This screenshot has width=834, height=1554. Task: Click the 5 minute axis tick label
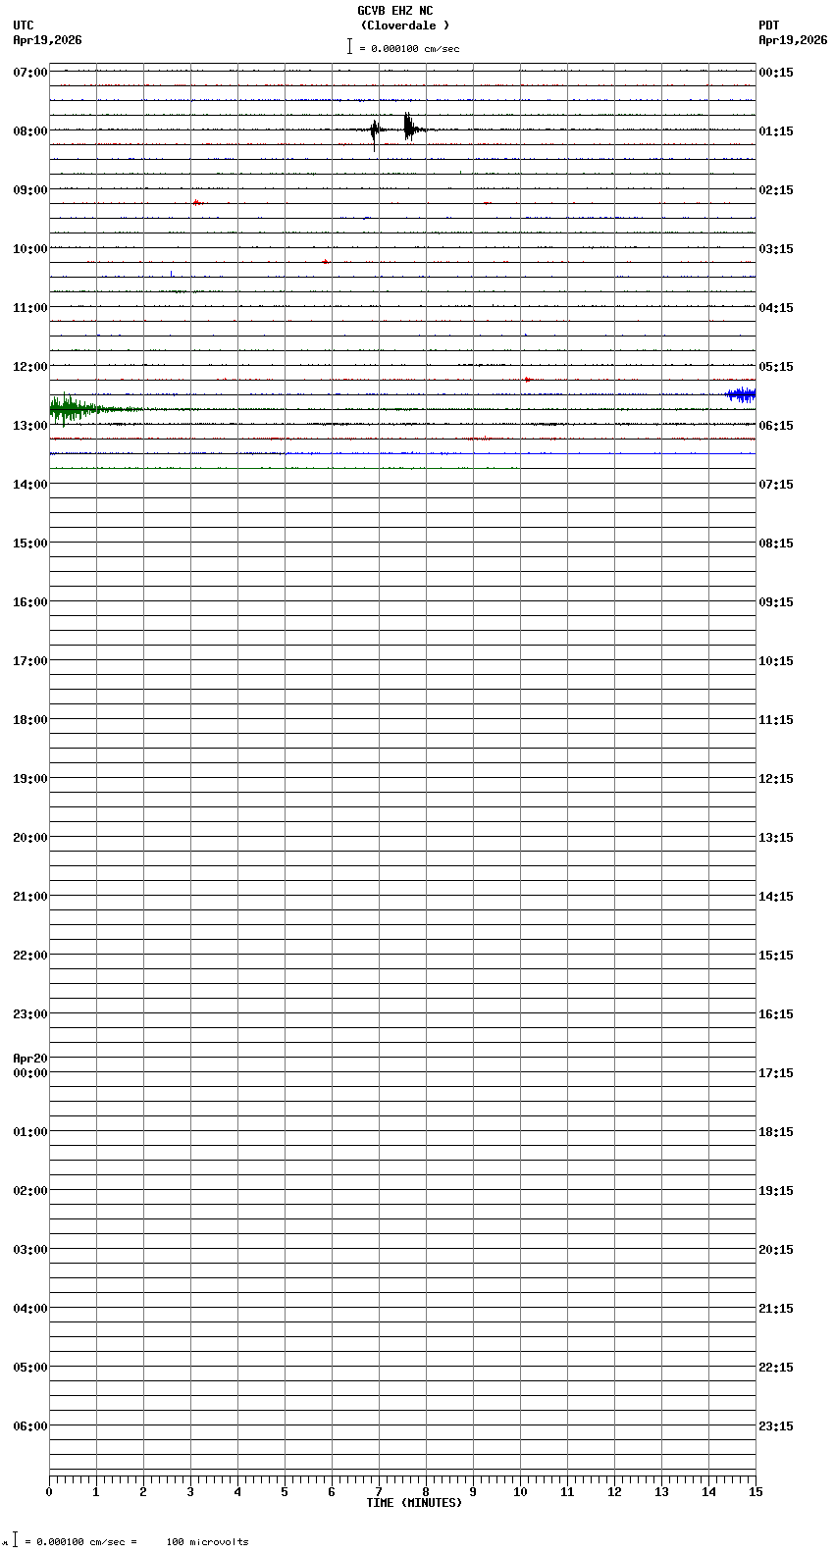point(285,1492)
